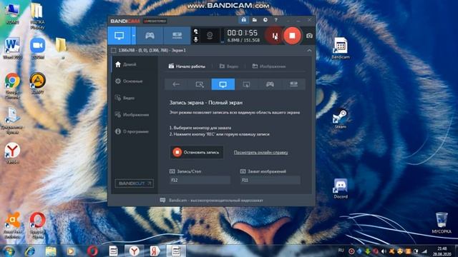
Task: Switch to the Начало работы tab
Action: pos(187,66)
